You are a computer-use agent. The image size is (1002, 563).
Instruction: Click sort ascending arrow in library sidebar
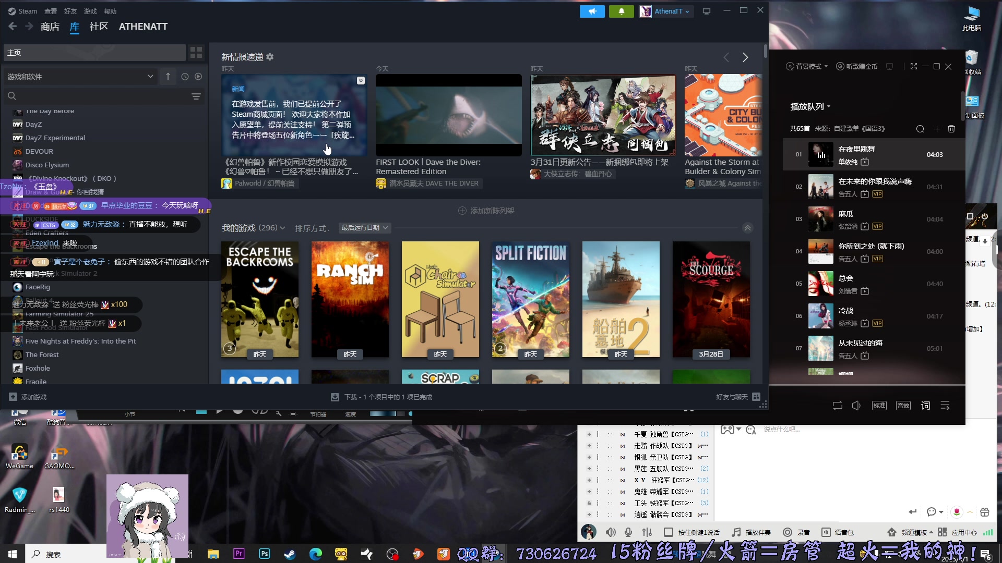click(168, 77)
